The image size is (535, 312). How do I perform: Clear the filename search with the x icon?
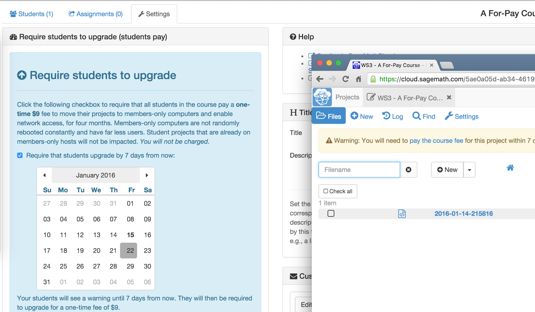[409, 170]
